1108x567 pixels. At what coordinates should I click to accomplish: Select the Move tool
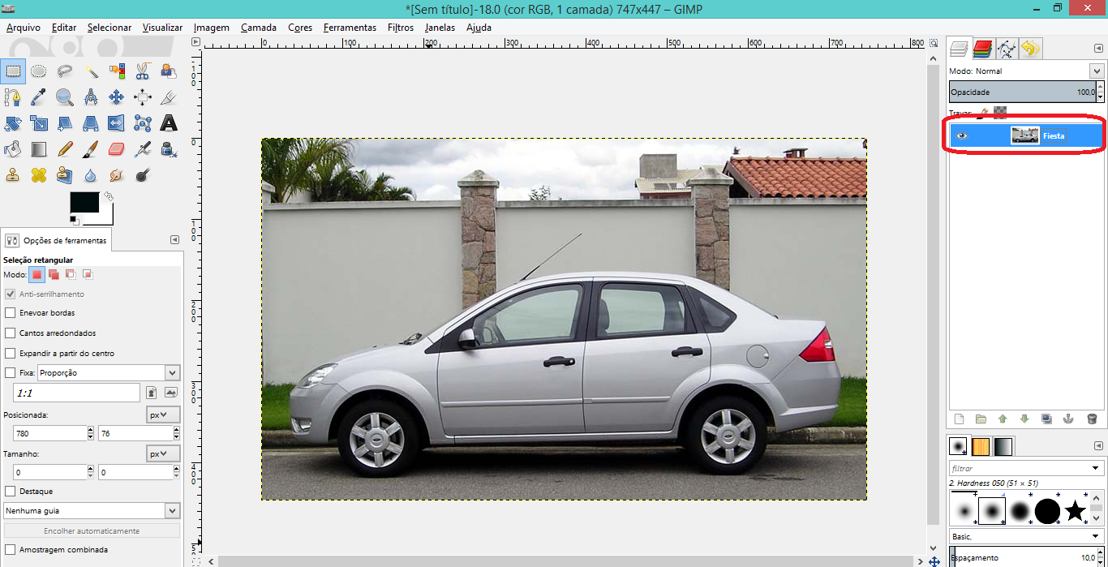(x=117, y=97)
